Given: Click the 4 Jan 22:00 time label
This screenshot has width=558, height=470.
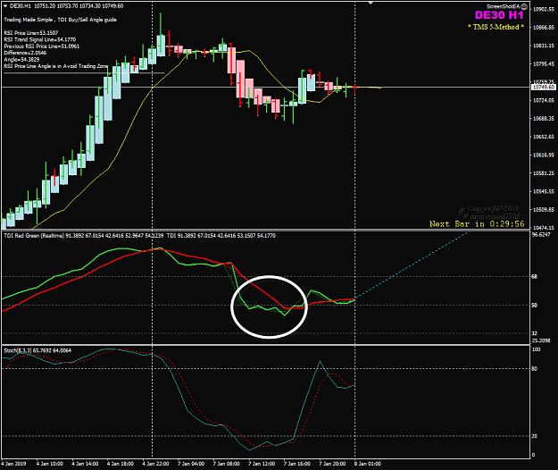Looking at the screenshot, I should (155, 464).
